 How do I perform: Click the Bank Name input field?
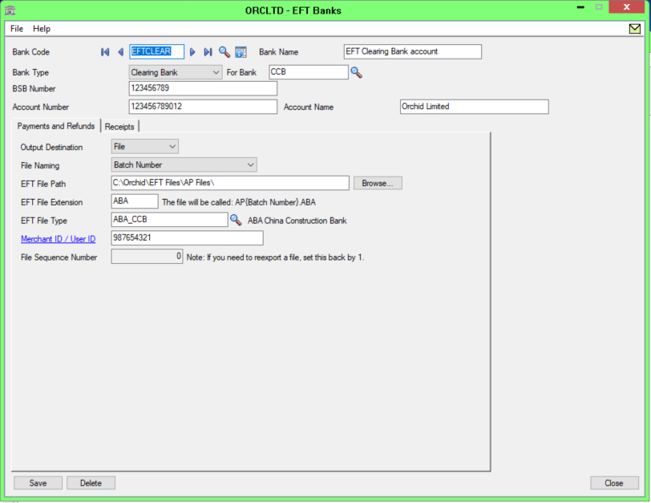tap(413, 51)
